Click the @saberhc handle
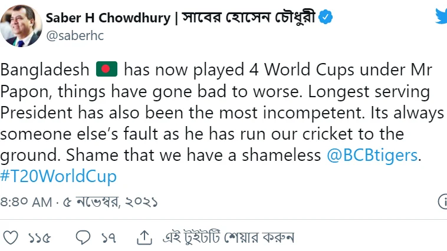The width and height of the screenshot is (447, 251). (x=75, y=36)
